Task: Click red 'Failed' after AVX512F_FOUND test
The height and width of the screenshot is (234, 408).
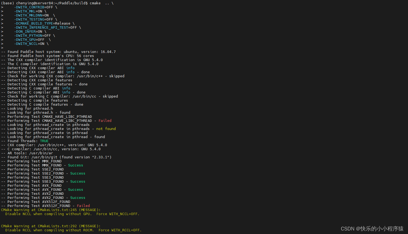Action: coord(83,206)
